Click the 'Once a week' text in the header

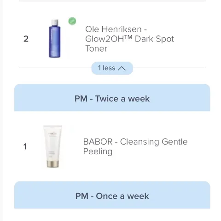coord(122,196)
